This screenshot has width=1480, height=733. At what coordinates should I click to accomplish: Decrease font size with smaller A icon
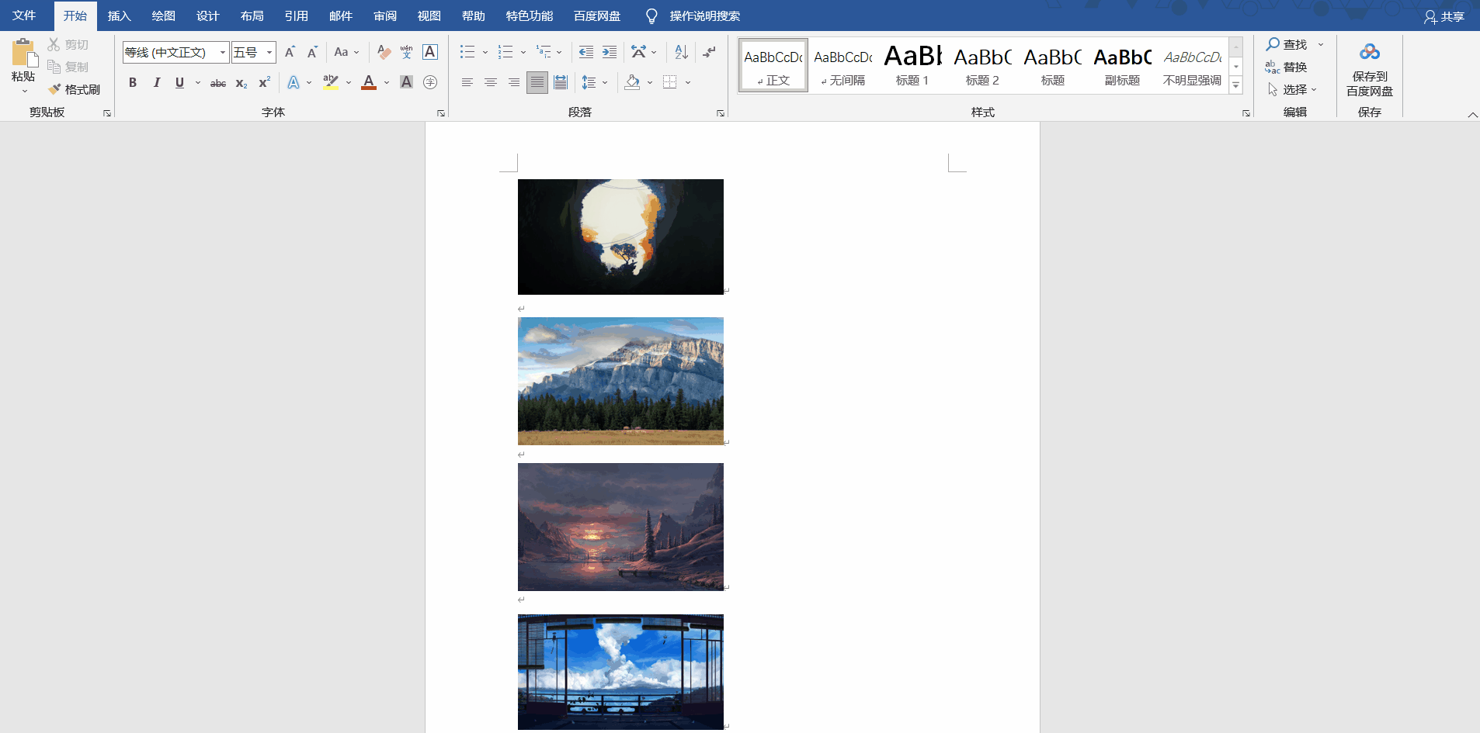312,52
